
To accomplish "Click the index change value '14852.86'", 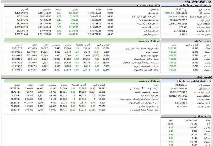I will point(73,34).
